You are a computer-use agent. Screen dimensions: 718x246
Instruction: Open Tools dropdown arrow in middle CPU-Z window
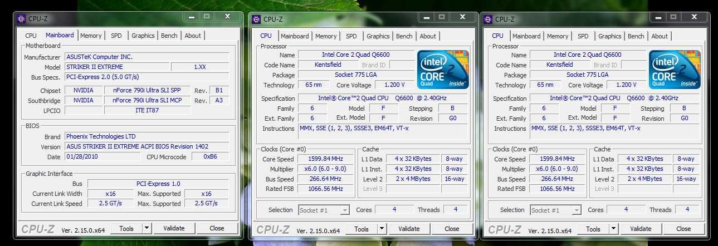point(382,229)
